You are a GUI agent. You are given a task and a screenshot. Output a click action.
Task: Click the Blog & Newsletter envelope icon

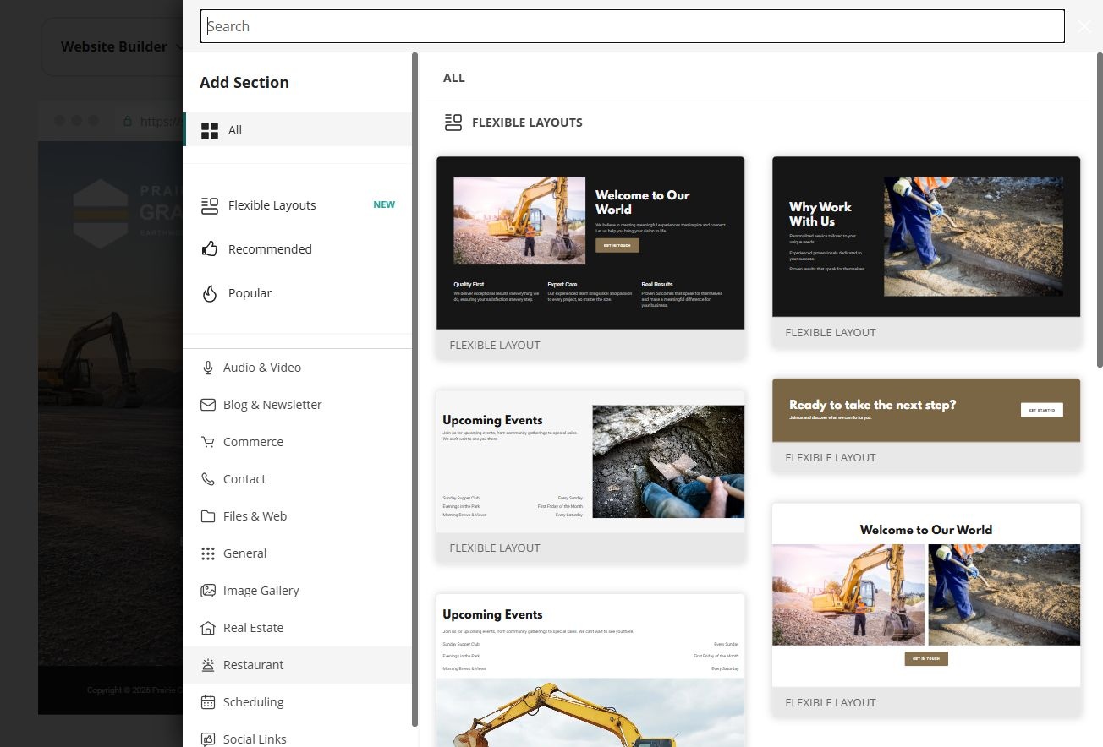[208, 405]
